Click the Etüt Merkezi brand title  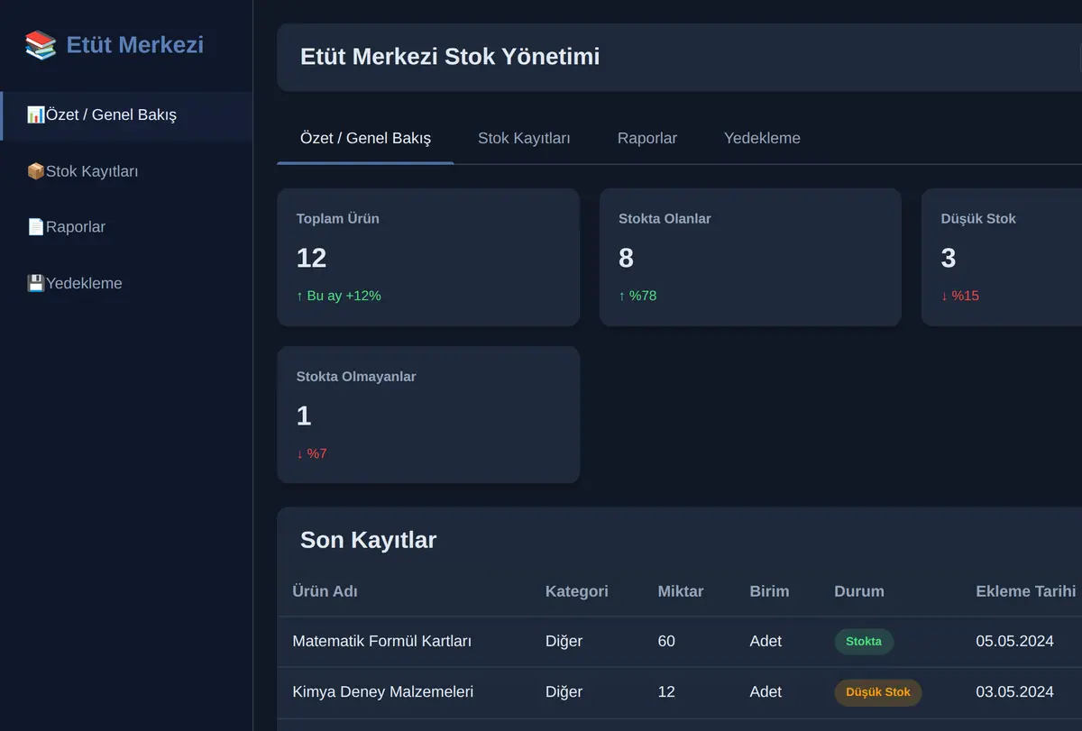coord(135,45)
